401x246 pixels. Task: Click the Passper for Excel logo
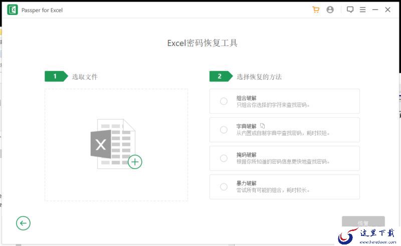12,10
